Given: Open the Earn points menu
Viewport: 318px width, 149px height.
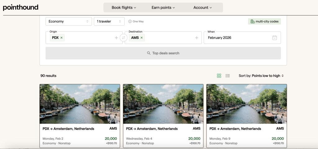Looking at the screenshot, I should point(163,7).
